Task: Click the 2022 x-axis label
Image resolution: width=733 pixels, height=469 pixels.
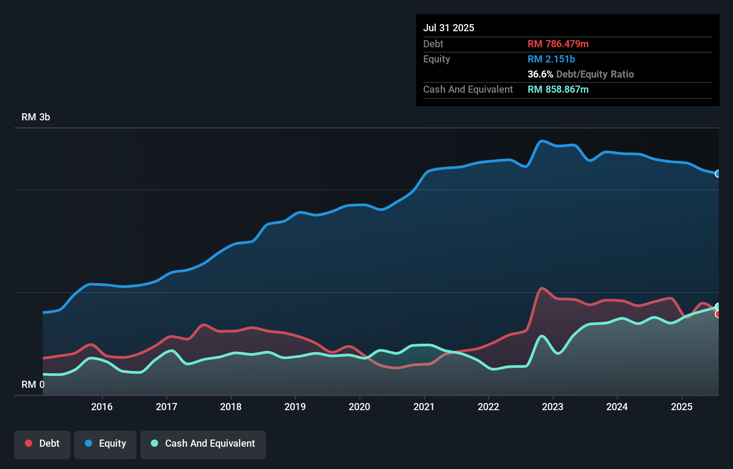Action: [x=488, y=407]
